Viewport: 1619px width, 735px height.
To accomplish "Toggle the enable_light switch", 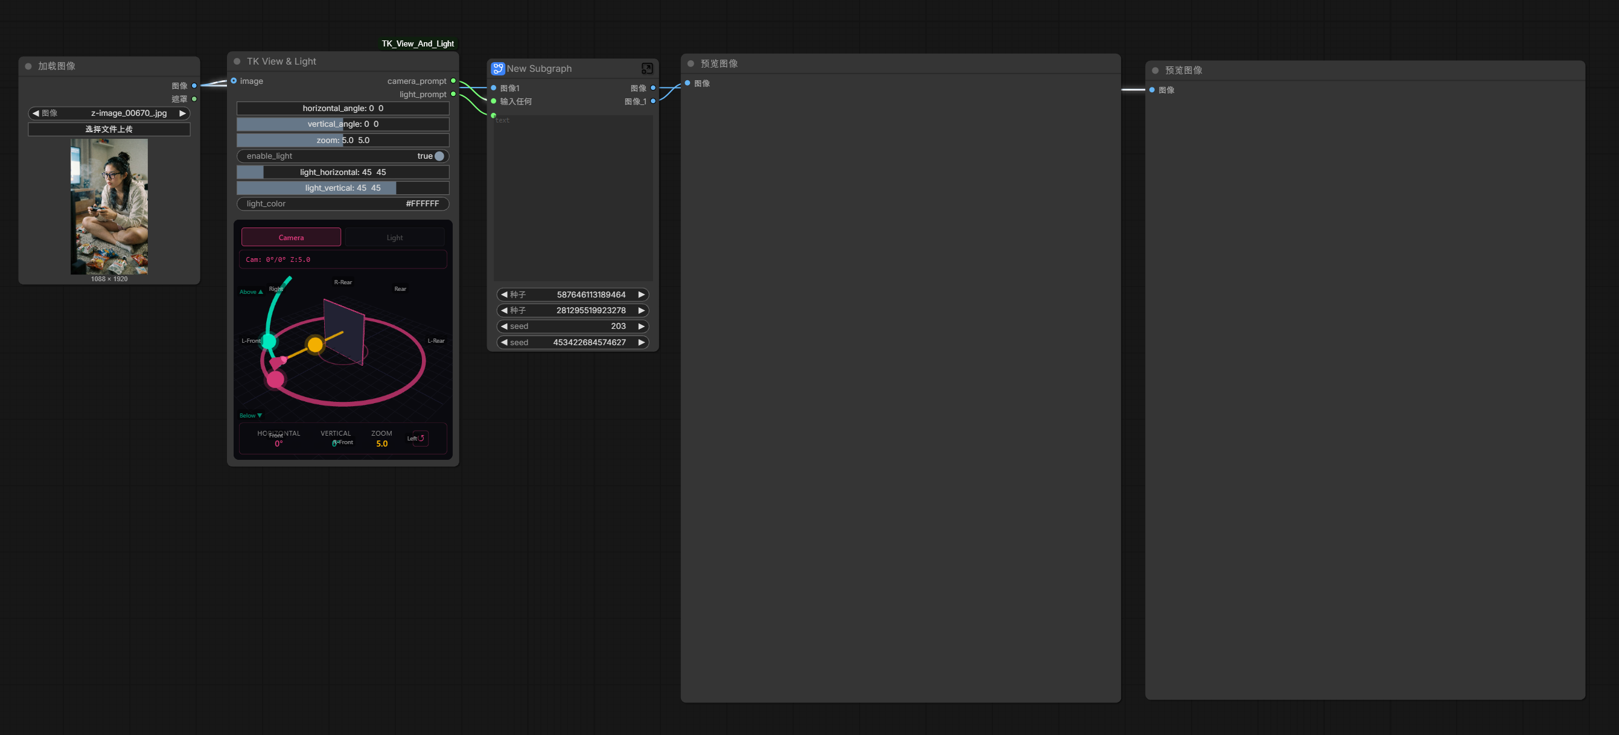I will pyautogui.click(x=439, y=156).
